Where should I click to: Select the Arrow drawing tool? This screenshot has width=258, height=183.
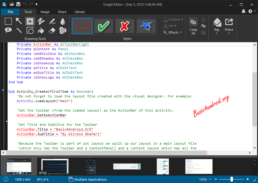pyautogui.click(x=19, y=21)
